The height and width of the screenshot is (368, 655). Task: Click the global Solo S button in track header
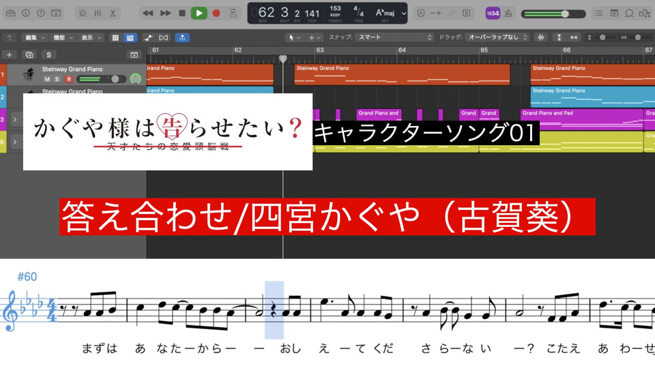49,55
